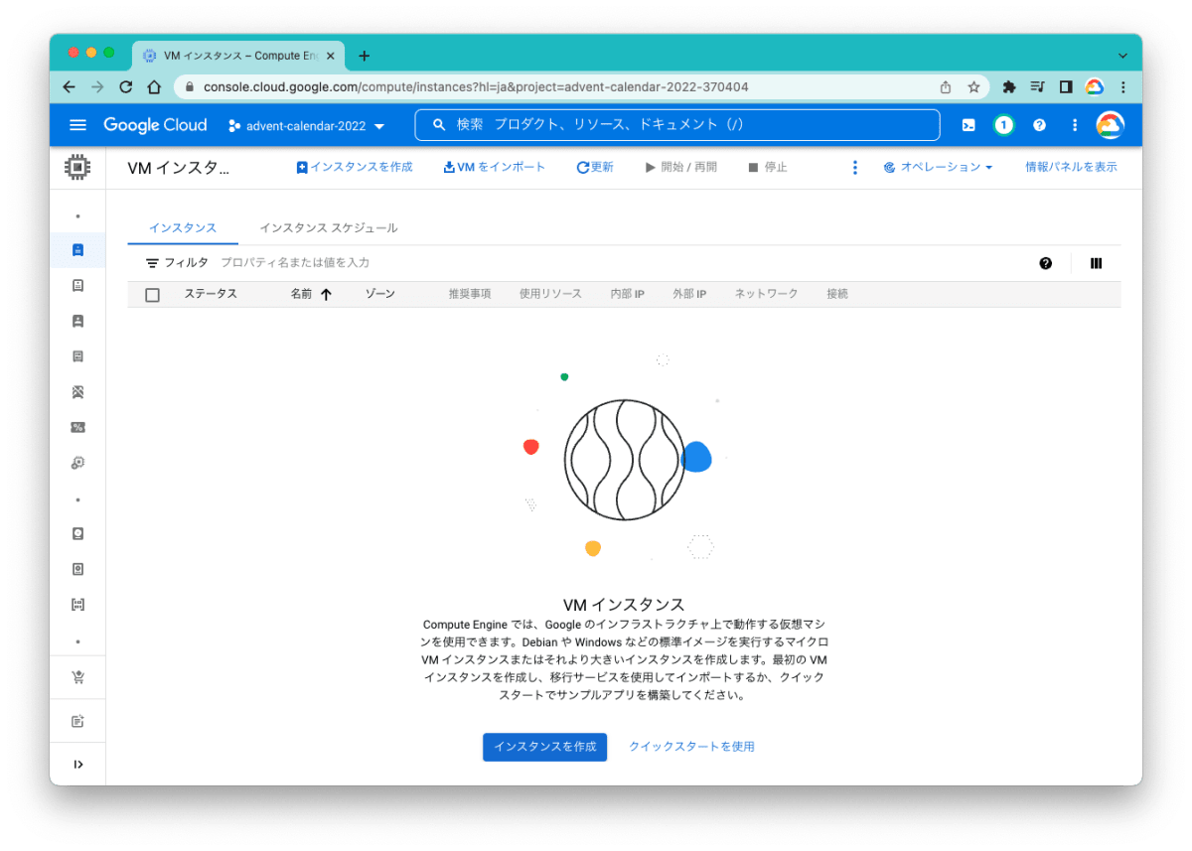Click the Google Cloud logo
Image resolution: width=1192 pixels, height=851 pixels.
point(155,125)
